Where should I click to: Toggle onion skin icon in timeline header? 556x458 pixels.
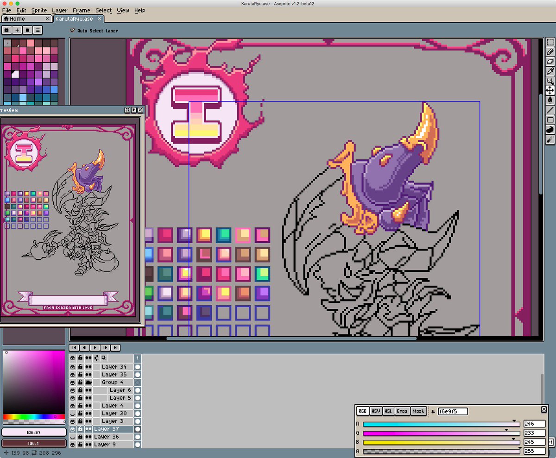click(104, 358)
